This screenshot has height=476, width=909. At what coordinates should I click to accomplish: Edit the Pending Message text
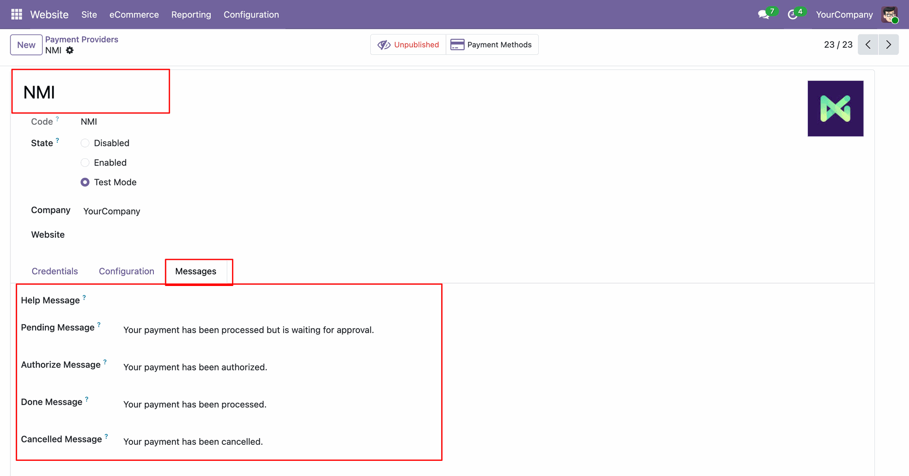(x=249, y=330)
